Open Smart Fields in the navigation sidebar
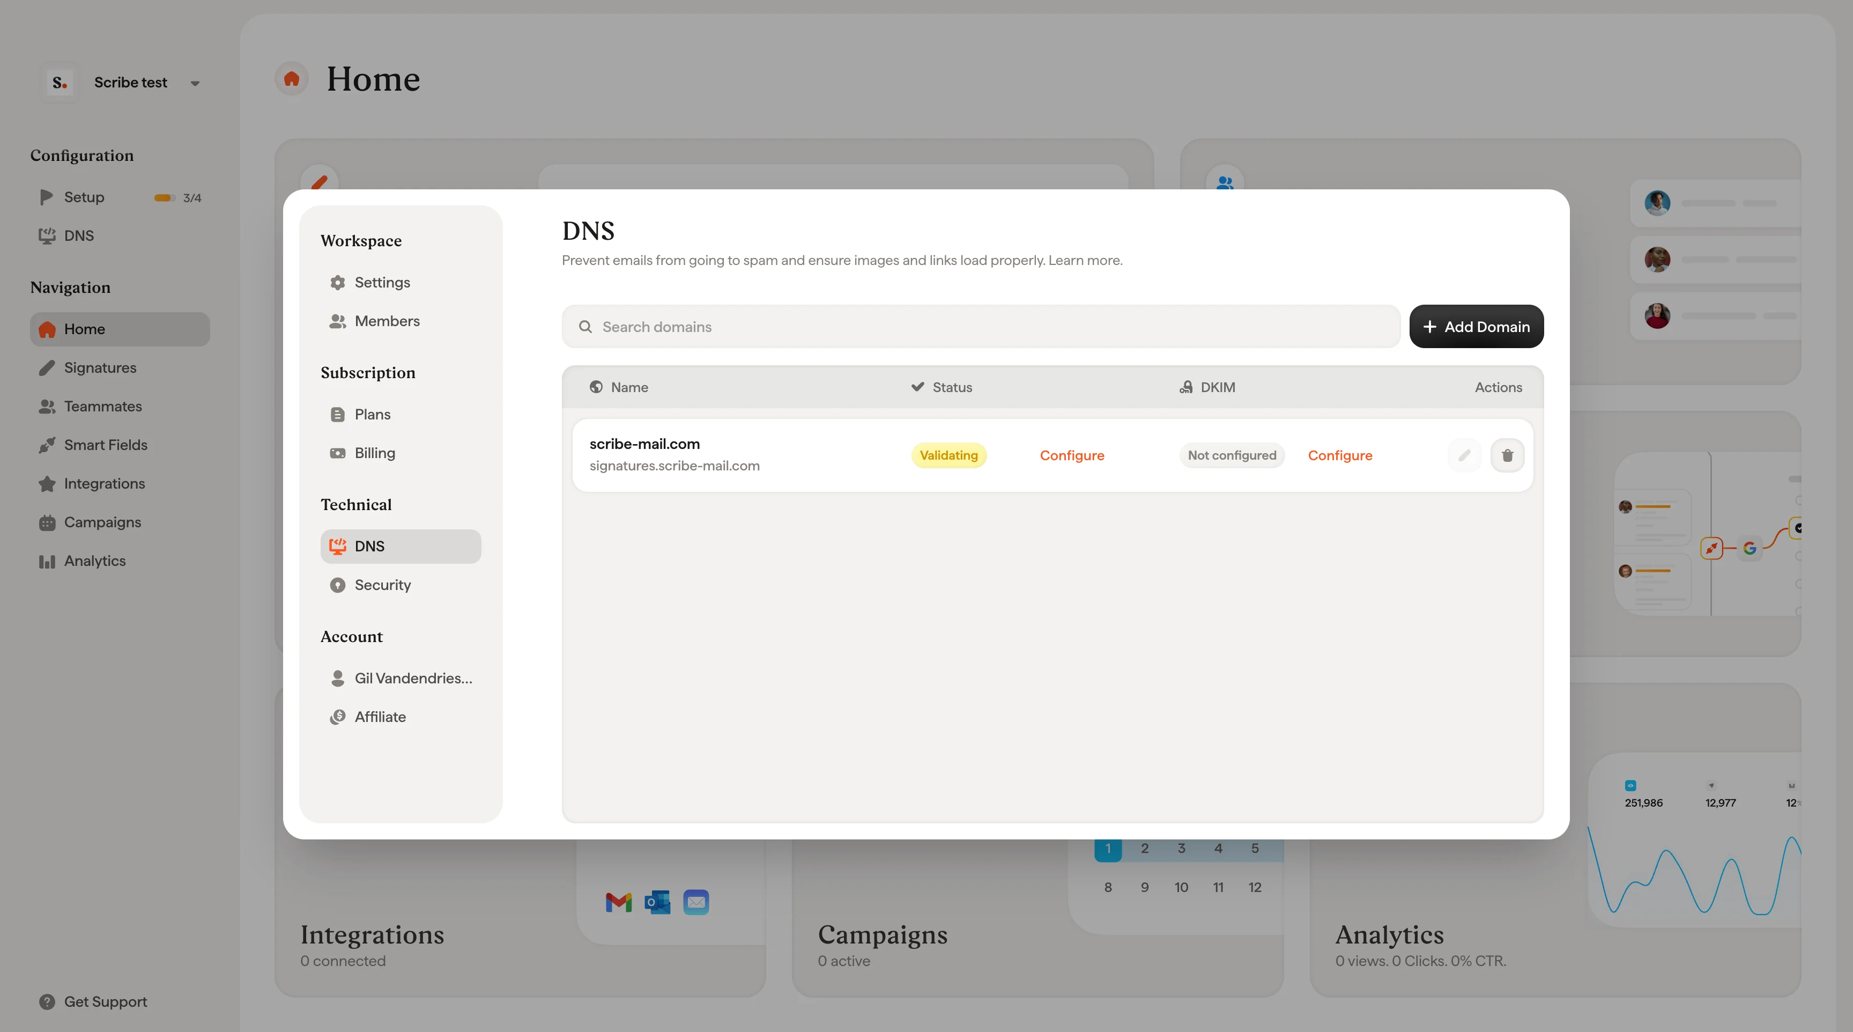Viewport: 1853px width, 1032px height. click(x=120, y=446)
